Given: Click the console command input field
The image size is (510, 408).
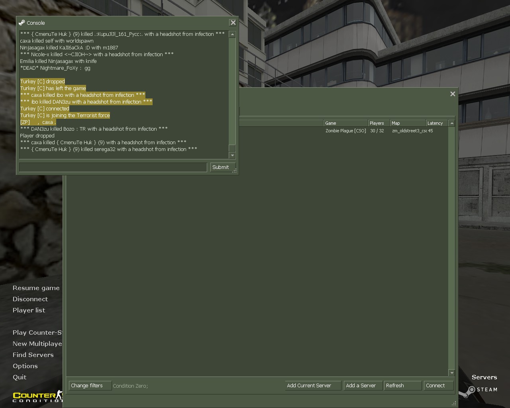Looking at the screenshot, I should coord(113,167).
